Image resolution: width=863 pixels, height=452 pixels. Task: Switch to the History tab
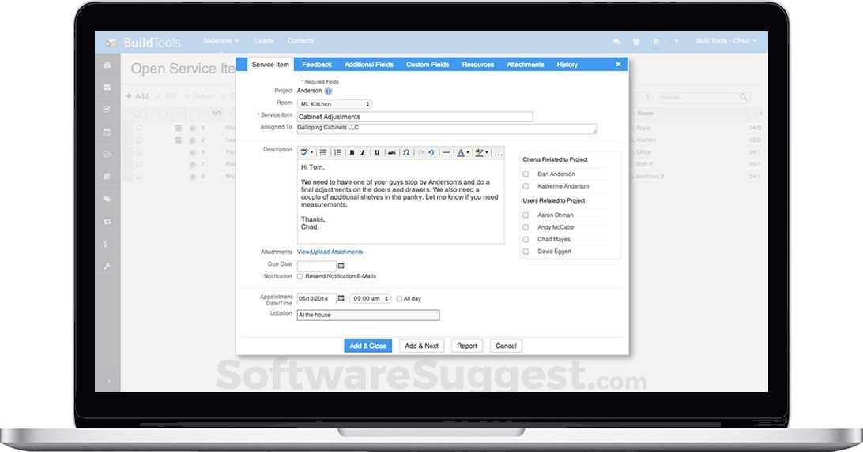(x=567, y=65)
